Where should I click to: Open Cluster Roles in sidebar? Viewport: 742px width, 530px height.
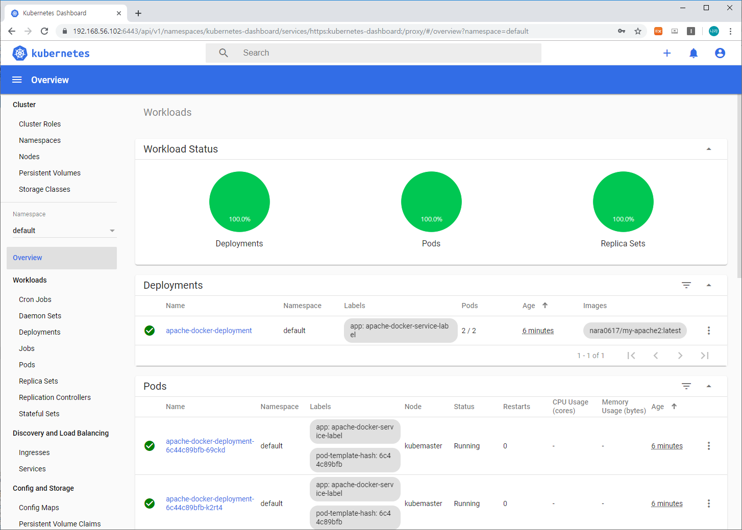click(x=40, y=124)
